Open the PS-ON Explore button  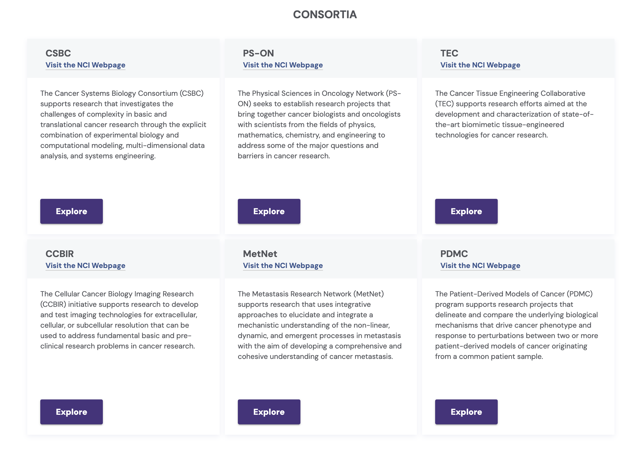click(x=269, y=211)
